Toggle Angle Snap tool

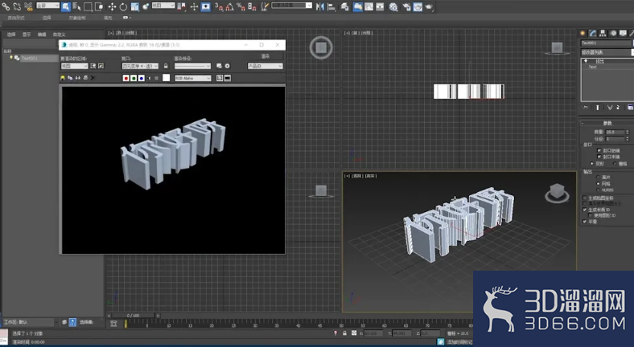[229, 6]
